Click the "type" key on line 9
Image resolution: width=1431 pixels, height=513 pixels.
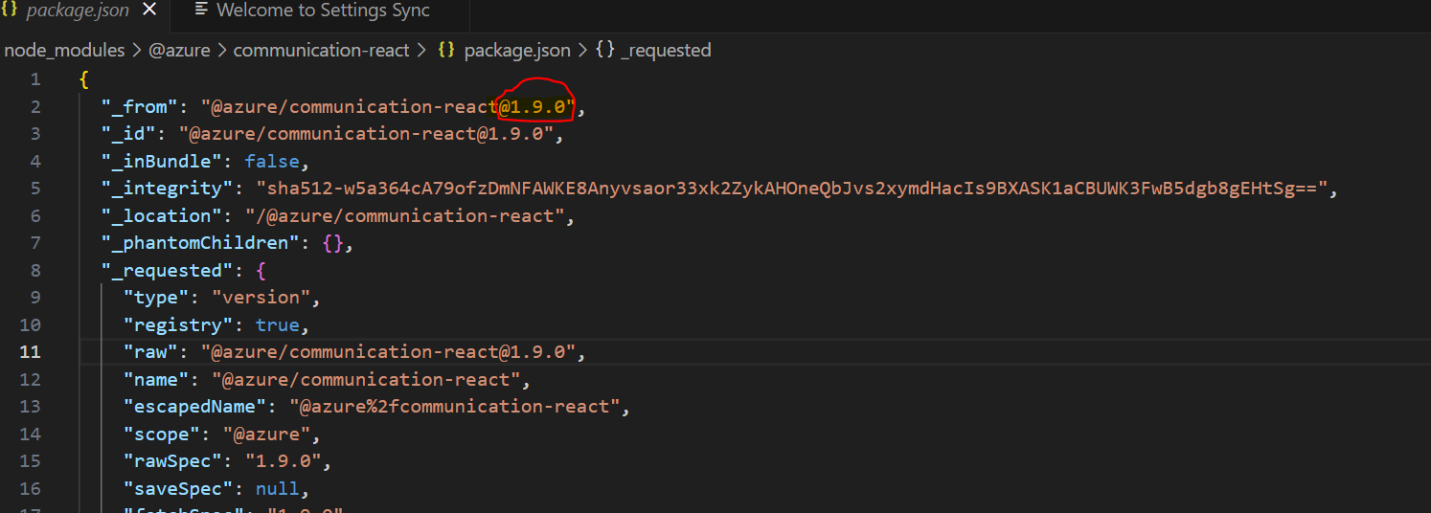pos(156,297)
